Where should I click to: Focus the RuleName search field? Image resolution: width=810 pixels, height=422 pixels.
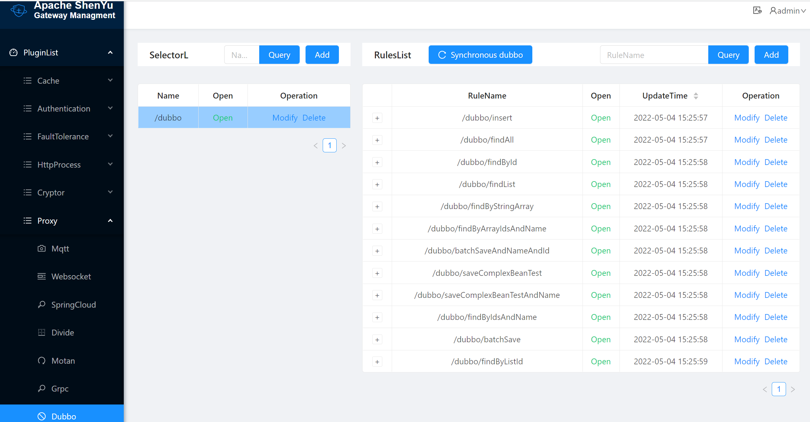coord(654,55)
